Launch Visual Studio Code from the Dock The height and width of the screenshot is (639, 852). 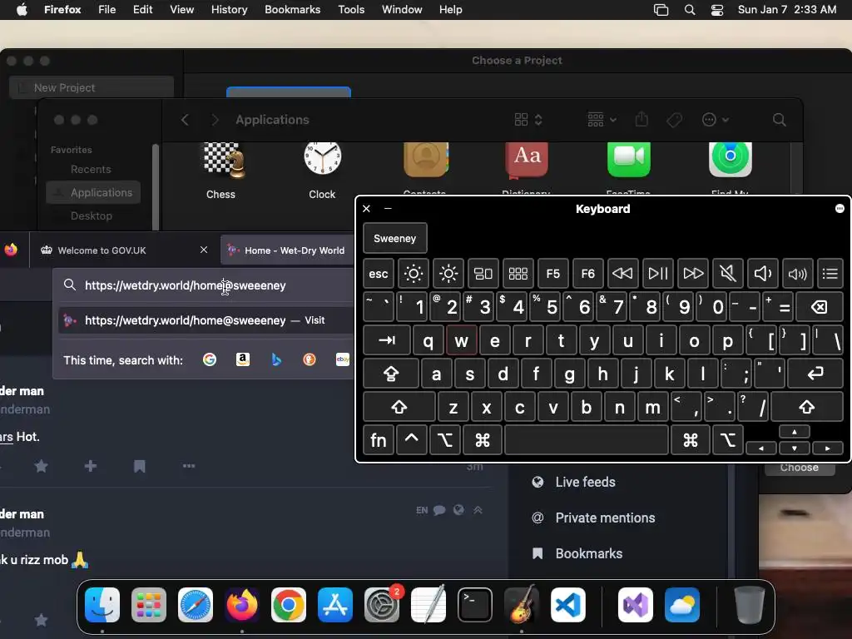(567, 604)
